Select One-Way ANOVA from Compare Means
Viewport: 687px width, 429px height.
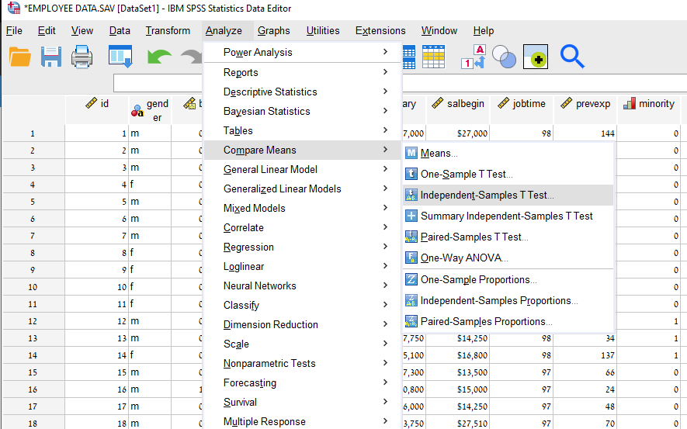tap(464, 258)
